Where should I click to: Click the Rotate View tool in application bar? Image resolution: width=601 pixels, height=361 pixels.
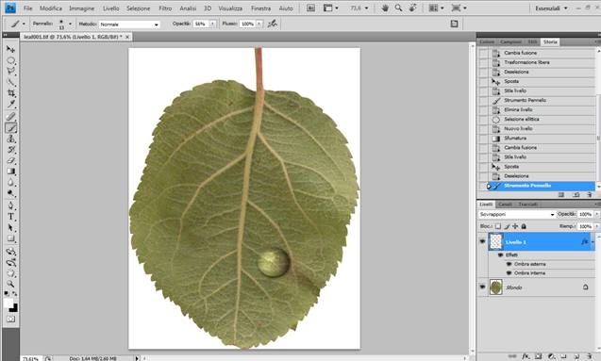[x=412, y=8]
